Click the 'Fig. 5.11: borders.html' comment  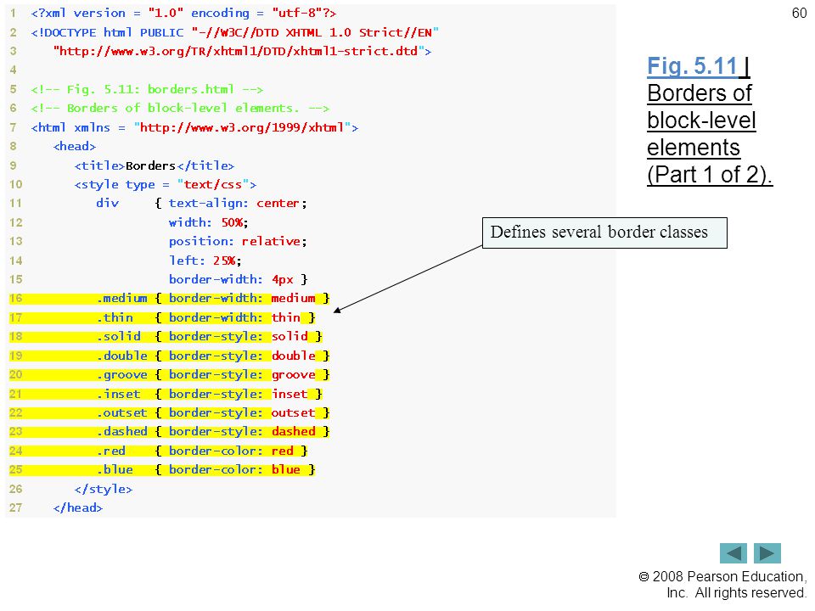click(147, 89)
